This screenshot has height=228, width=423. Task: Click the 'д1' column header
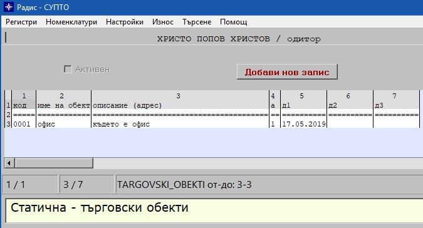tap(304, 105)
